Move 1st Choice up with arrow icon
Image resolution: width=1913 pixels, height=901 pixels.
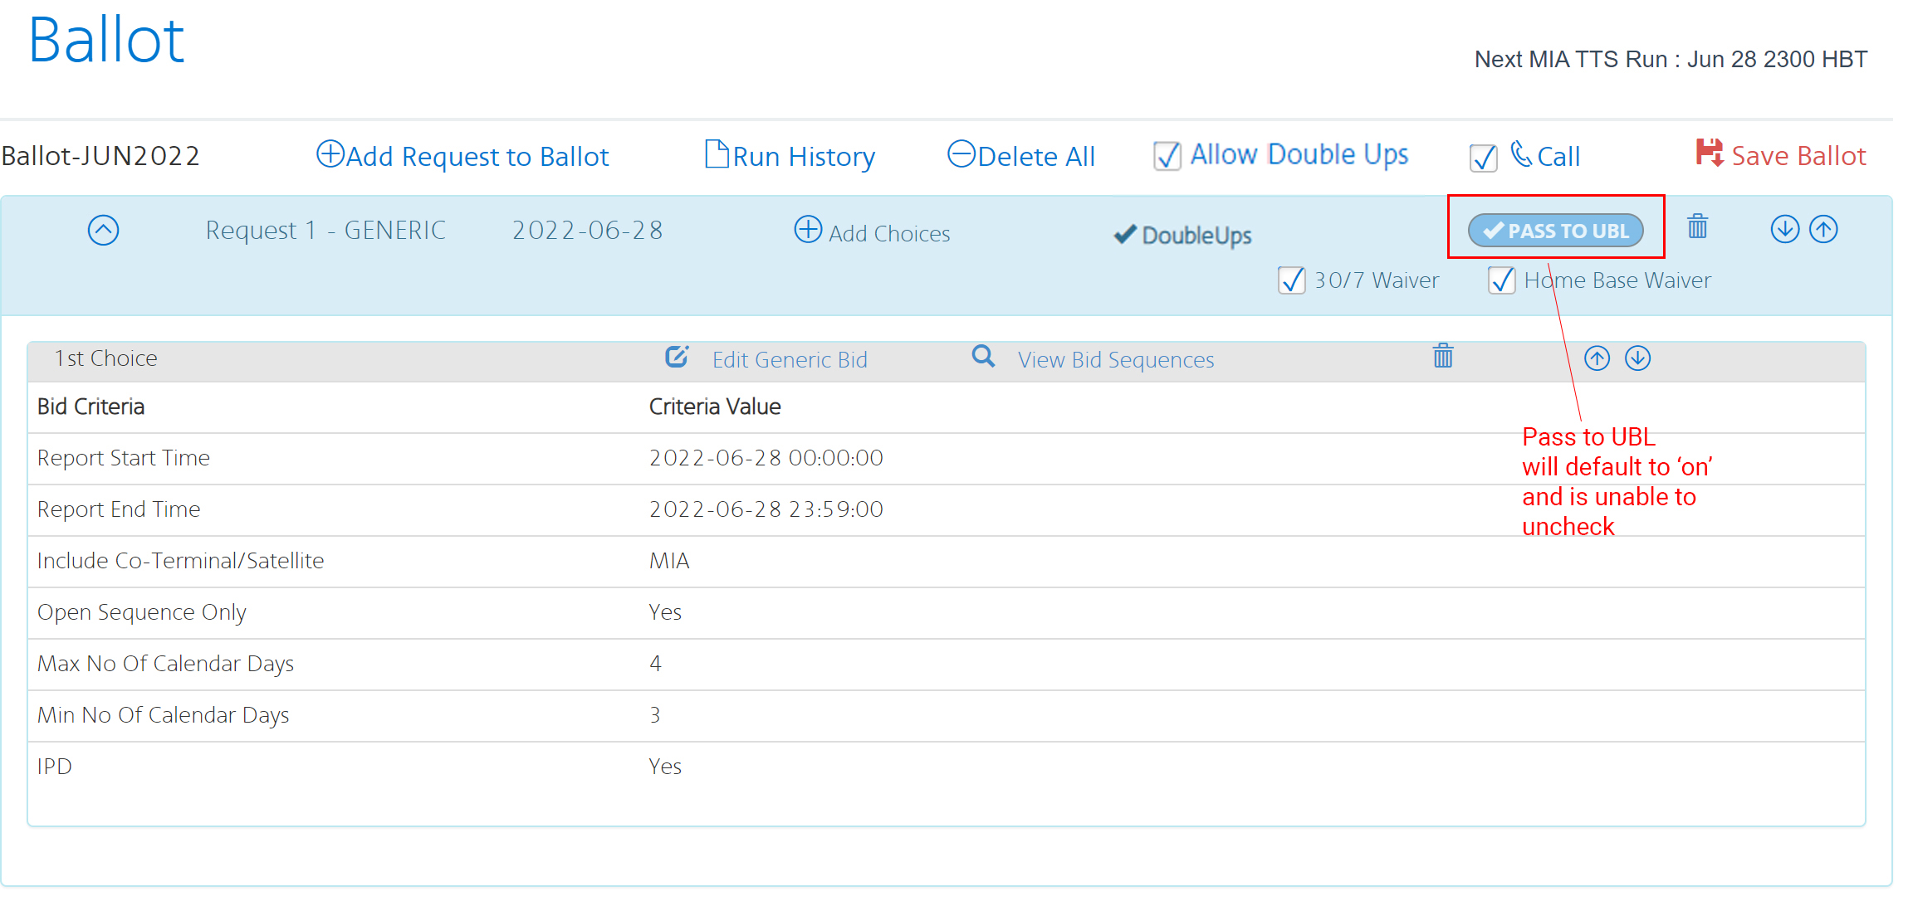(x=1597, y=358)
